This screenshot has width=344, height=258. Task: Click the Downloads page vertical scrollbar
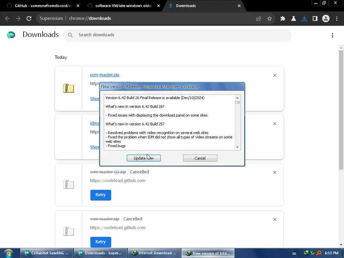point(341,110)
